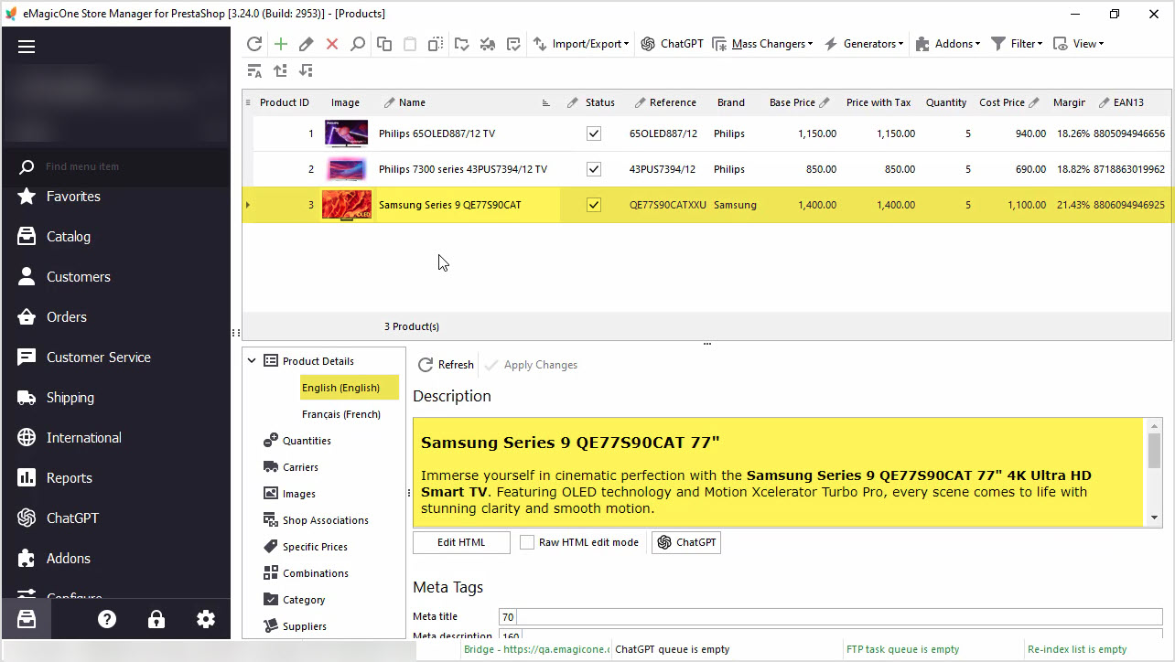Click the clone product icon
The image size is (1175, 662).
tap(436, 44)
